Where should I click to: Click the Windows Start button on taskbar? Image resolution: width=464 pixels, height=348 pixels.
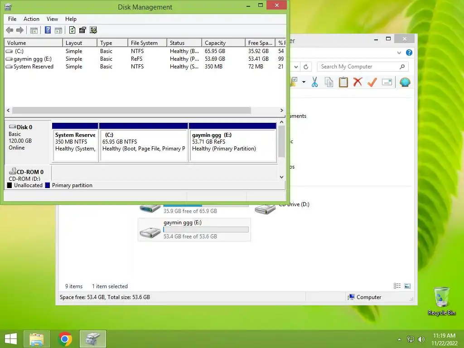pyautogui.click(x=11, y=339)
